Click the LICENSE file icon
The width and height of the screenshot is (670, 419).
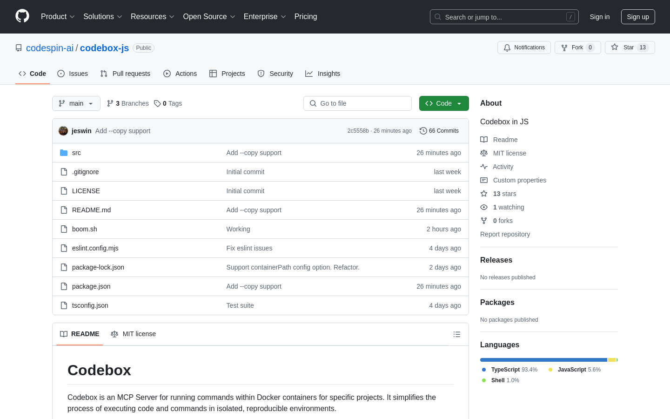(x=64, y=191)
